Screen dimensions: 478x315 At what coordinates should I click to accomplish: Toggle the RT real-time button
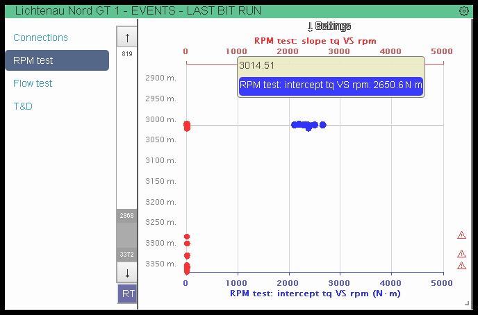(x=127, y=293)
